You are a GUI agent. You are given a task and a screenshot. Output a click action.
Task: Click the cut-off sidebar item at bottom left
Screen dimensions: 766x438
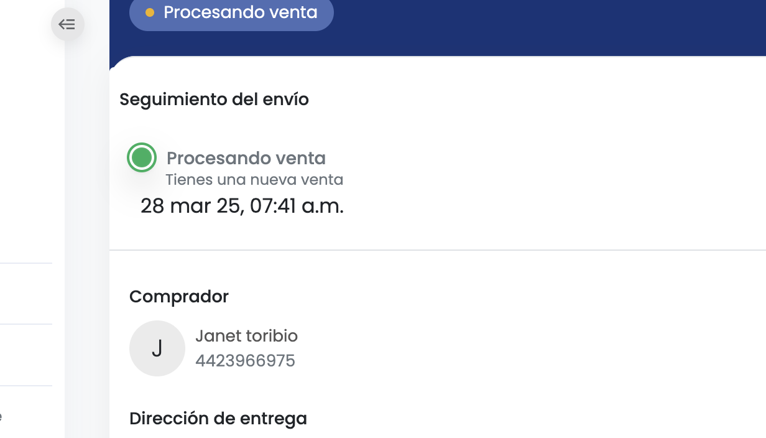(1, 416)
